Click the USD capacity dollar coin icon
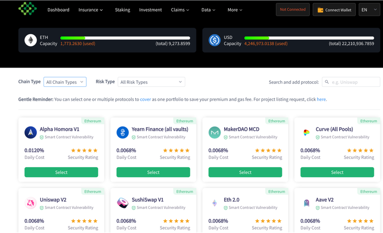The width and height of the screenshot is (383, 233). [x=214, y=40]
